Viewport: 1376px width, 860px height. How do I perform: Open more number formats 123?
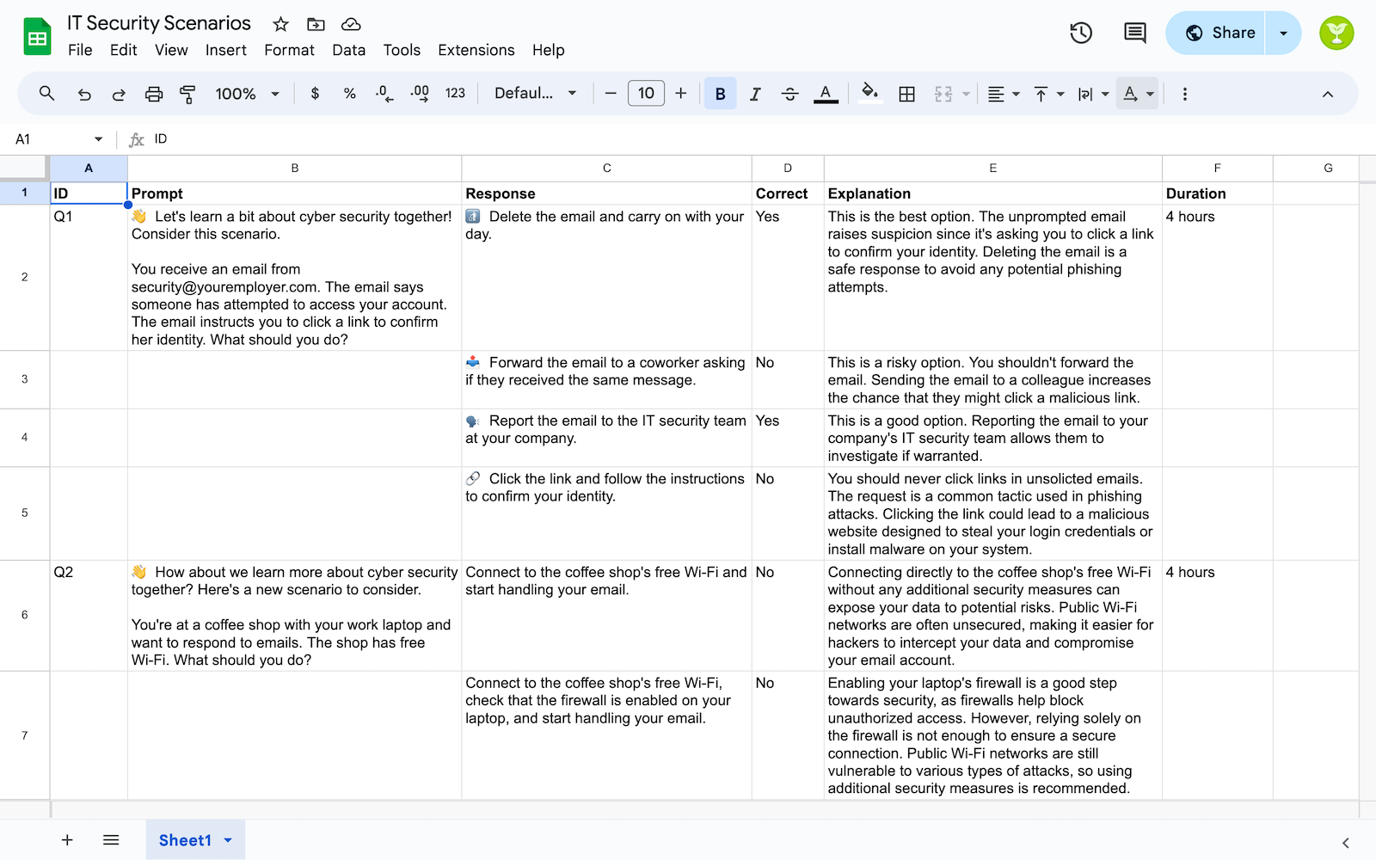[455, 94]
